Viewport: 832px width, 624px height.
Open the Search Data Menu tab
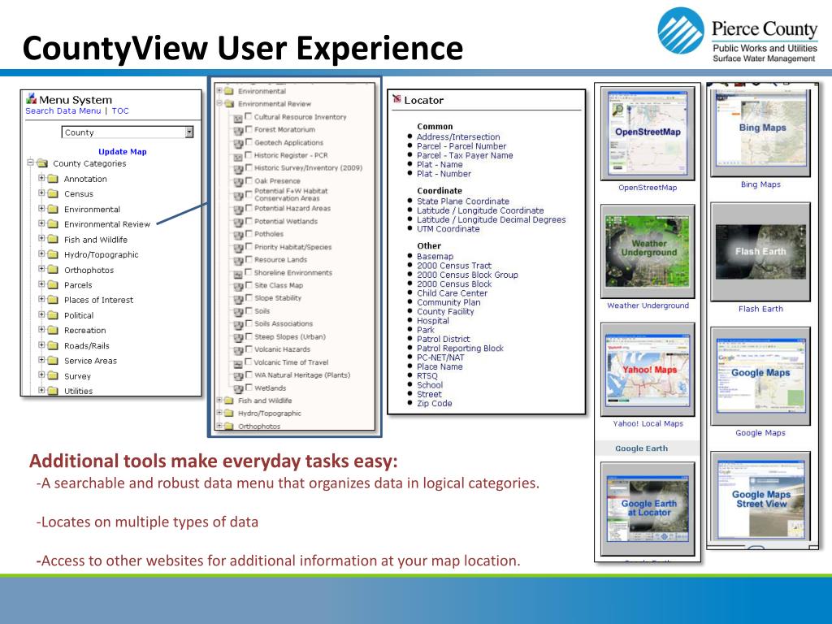point(63,110)
